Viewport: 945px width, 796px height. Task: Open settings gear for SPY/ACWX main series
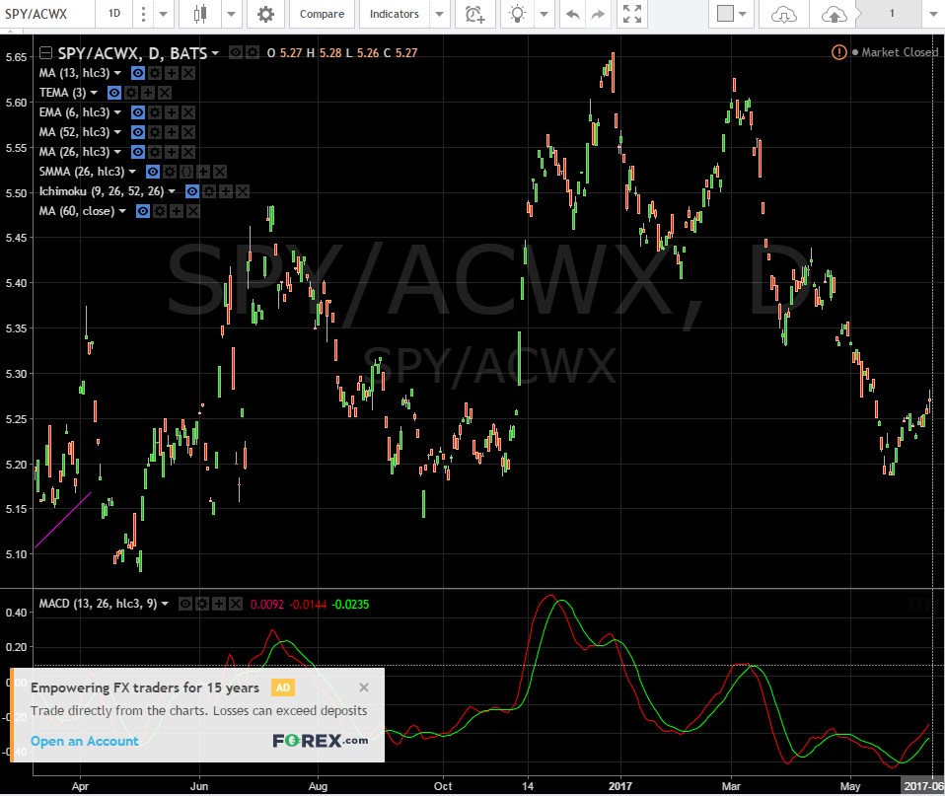(253, 53)
